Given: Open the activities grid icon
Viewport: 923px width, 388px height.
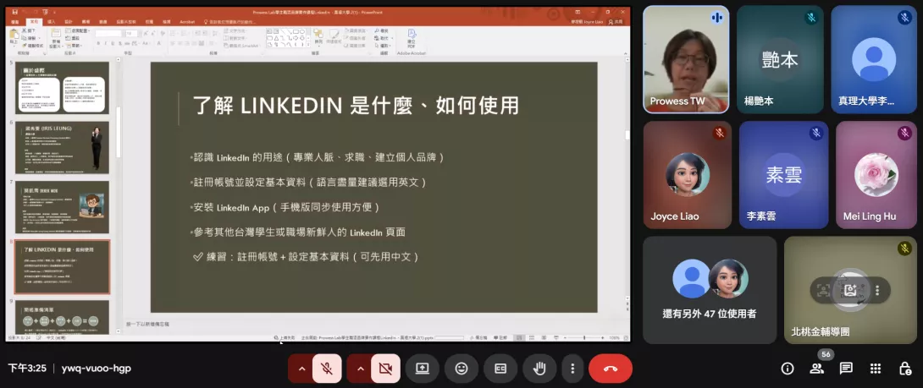Looking at the screenshot, I should pyautogui.click(x=876, y=369).
